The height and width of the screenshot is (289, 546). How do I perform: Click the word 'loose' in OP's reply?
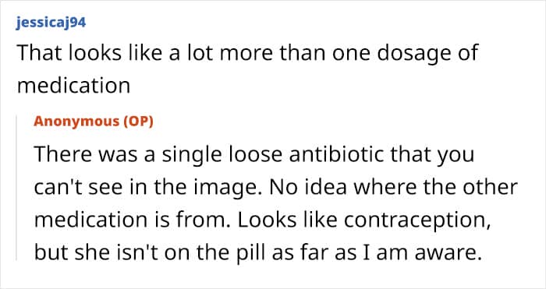pyautogui.click(x=255, y=153)
